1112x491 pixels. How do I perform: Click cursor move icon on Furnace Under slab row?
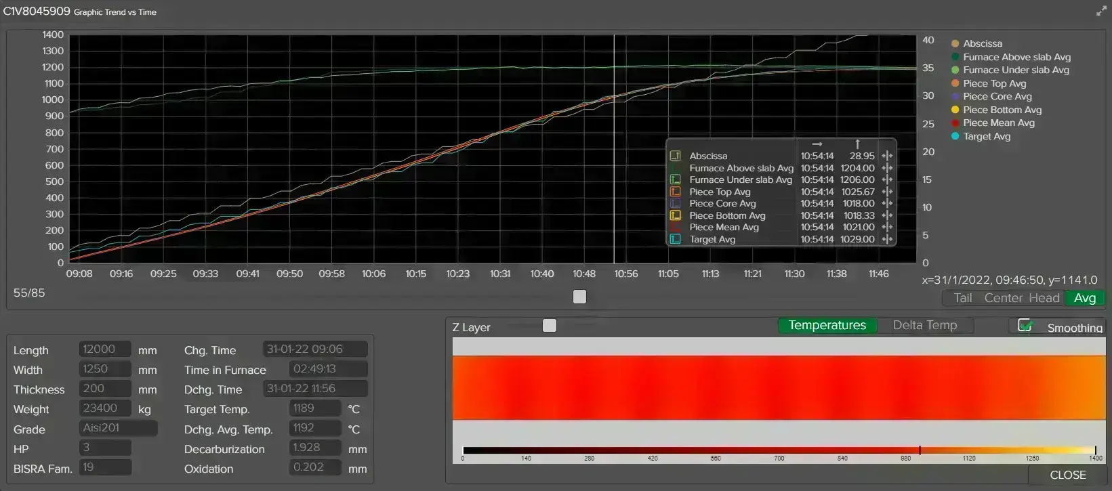[887, 179]
